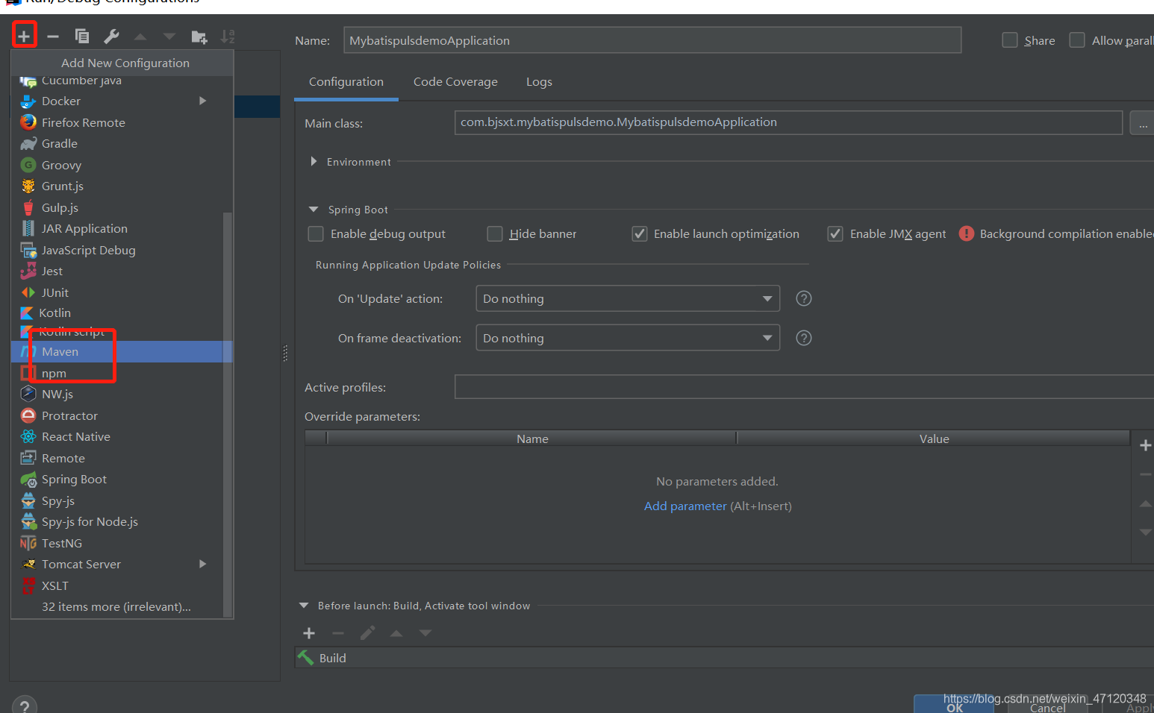Click the Create New Folder icon
The image size is (1154, 713).
pyautogui.click(x=199, y=36)
